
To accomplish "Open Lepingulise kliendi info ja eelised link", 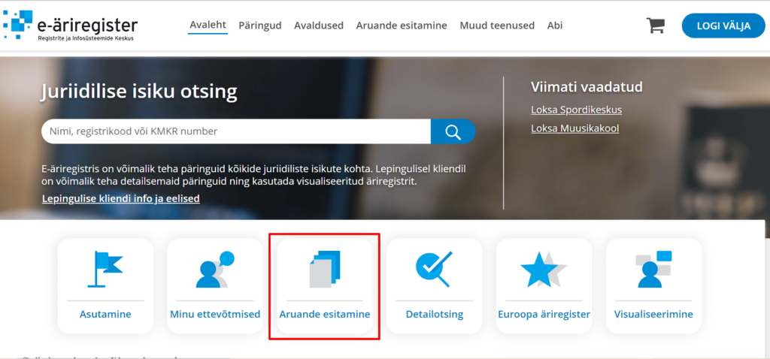I will (x=121, y=198).
